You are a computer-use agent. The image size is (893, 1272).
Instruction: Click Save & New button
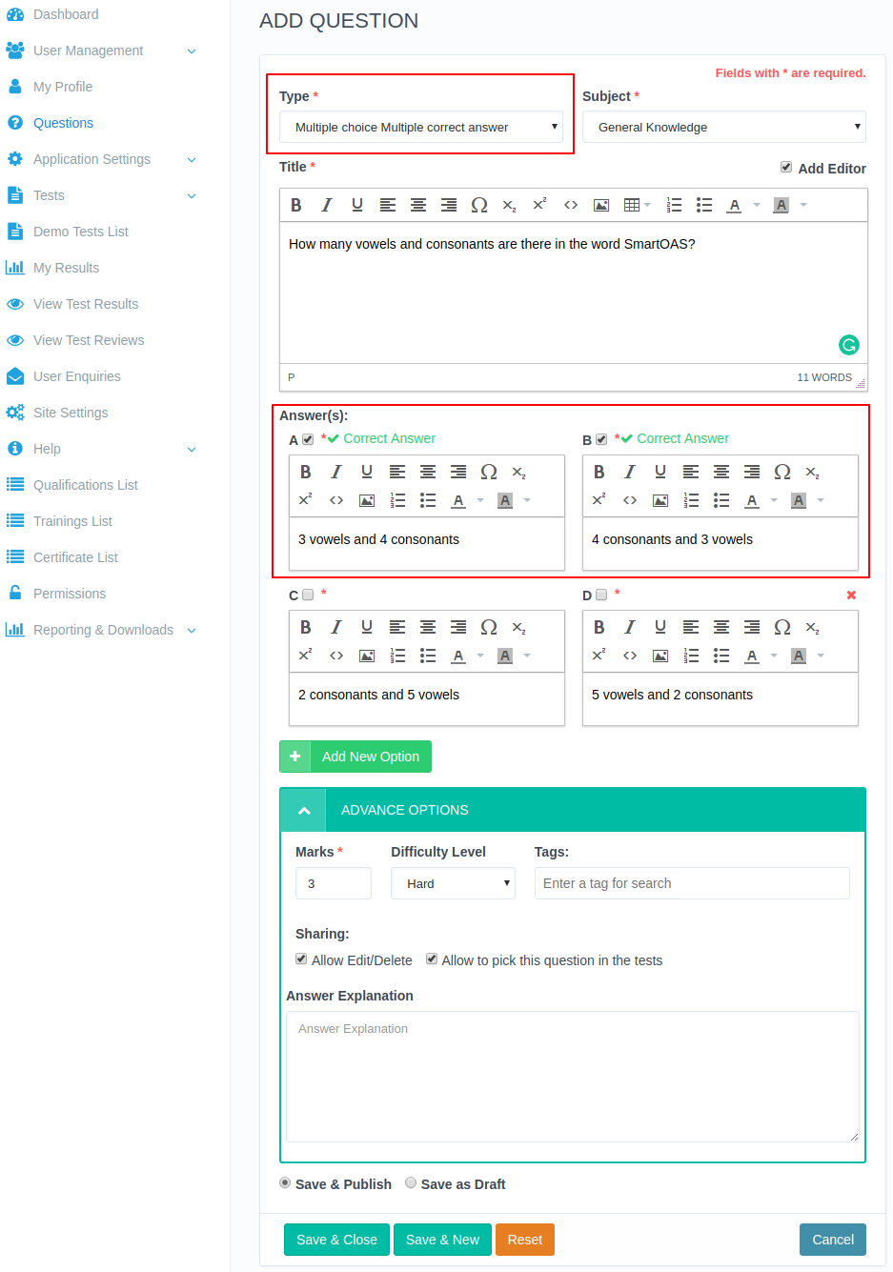click(x=442, y=1240)
